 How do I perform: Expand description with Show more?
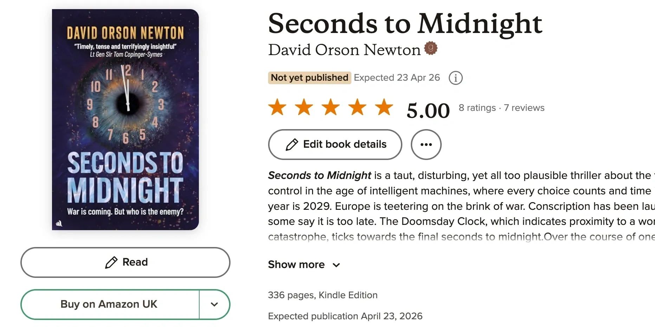(x=296, y=265)
